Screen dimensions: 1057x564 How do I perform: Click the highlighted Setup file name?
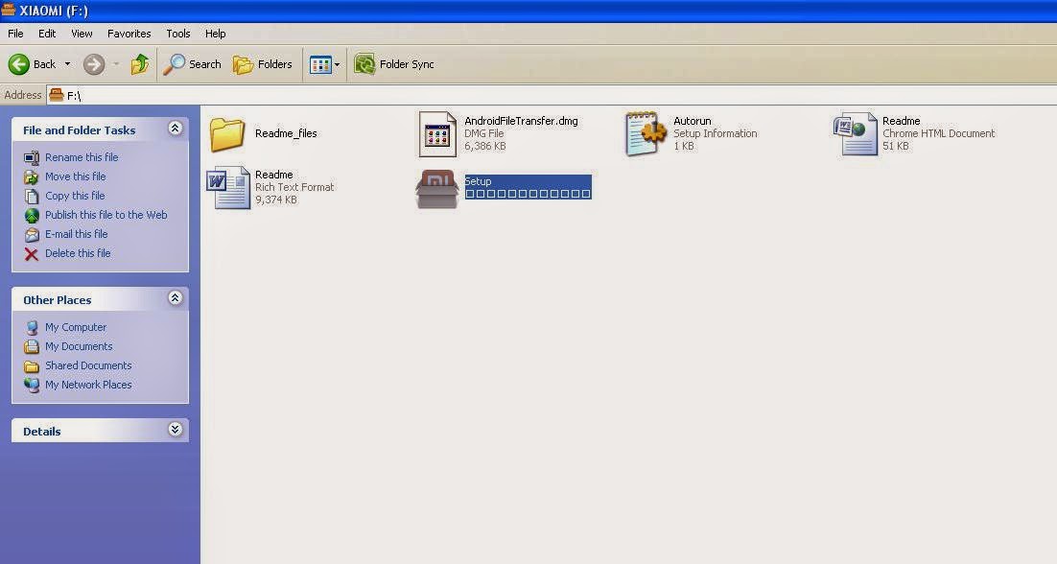pyautogui.click(x=478, y=181)
